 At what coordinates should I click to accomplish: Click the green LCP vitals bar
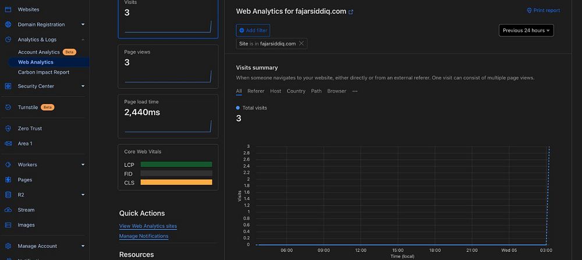pos(176,164)
